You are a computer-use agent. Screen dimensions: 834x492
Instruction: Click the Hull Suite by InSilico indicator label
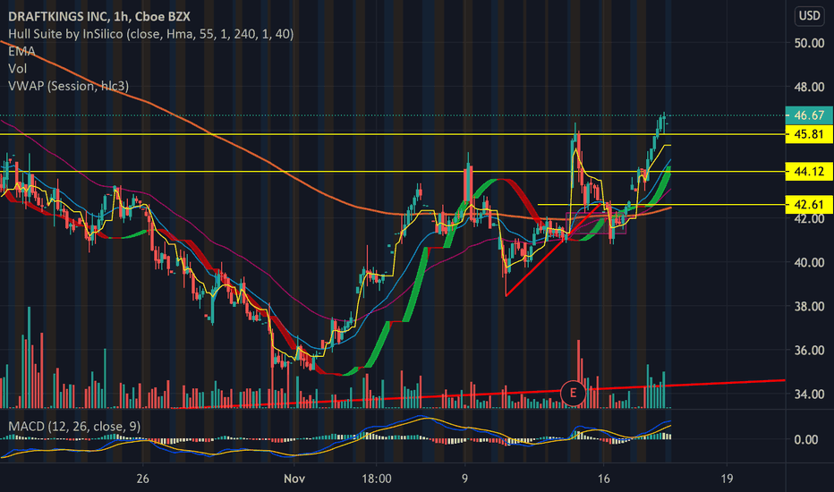pyautogui.click(x=150, y=34)
